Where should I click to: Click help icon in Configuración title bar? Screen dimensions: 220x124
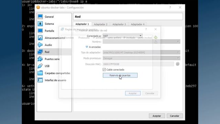170,7
